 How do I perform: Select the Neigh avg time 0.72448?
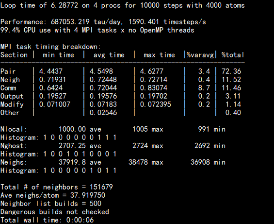coord(103,80)
